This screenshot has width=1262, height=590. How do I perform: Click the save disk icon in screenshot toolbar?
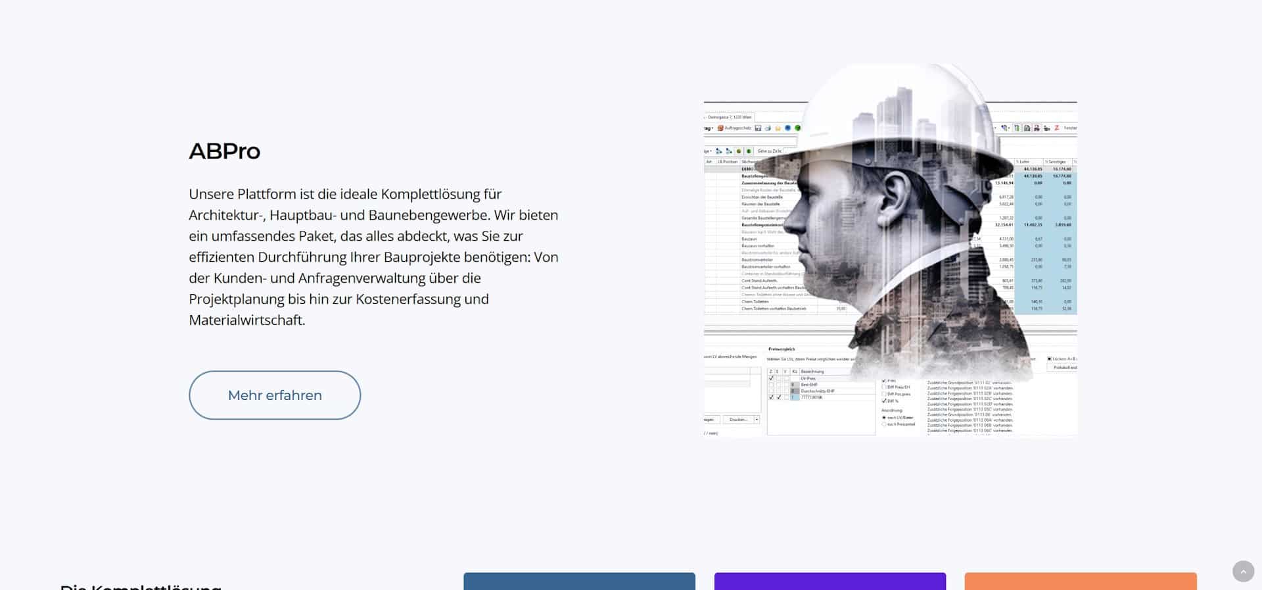pos(758,128)
